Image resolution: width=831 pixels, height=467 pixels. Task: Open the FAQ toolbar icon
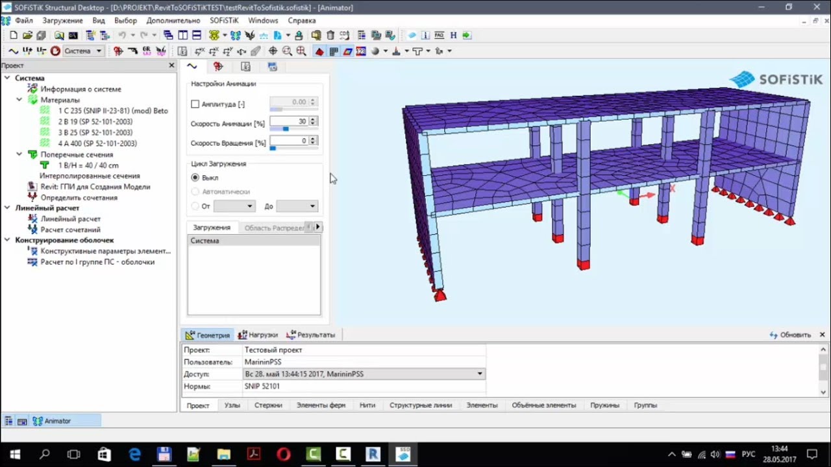point(440,36)
